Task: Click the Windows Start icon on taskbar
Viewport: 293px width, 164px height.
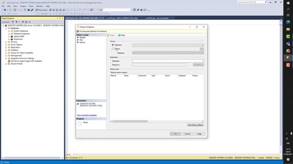Action: coord(288,3)
